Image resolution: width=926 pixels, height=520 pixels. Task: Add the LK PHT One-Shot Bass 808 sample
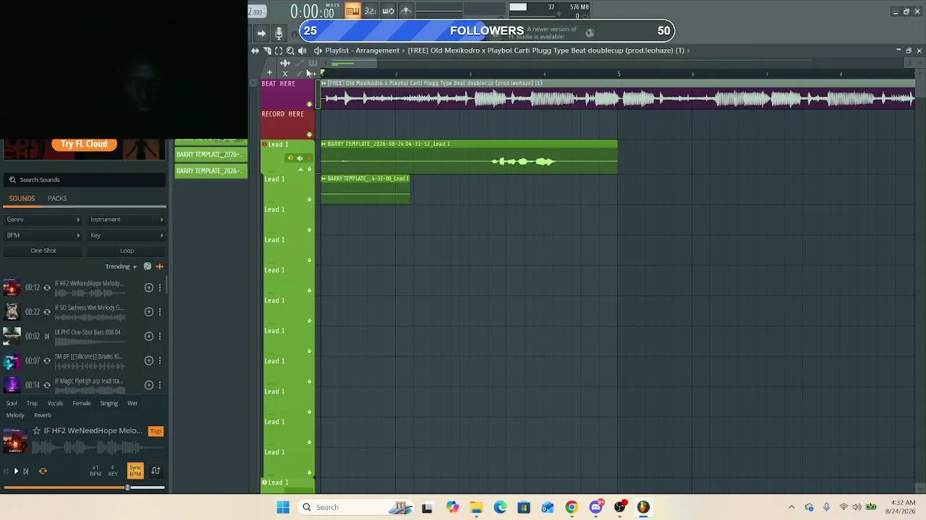pos(149,336)
